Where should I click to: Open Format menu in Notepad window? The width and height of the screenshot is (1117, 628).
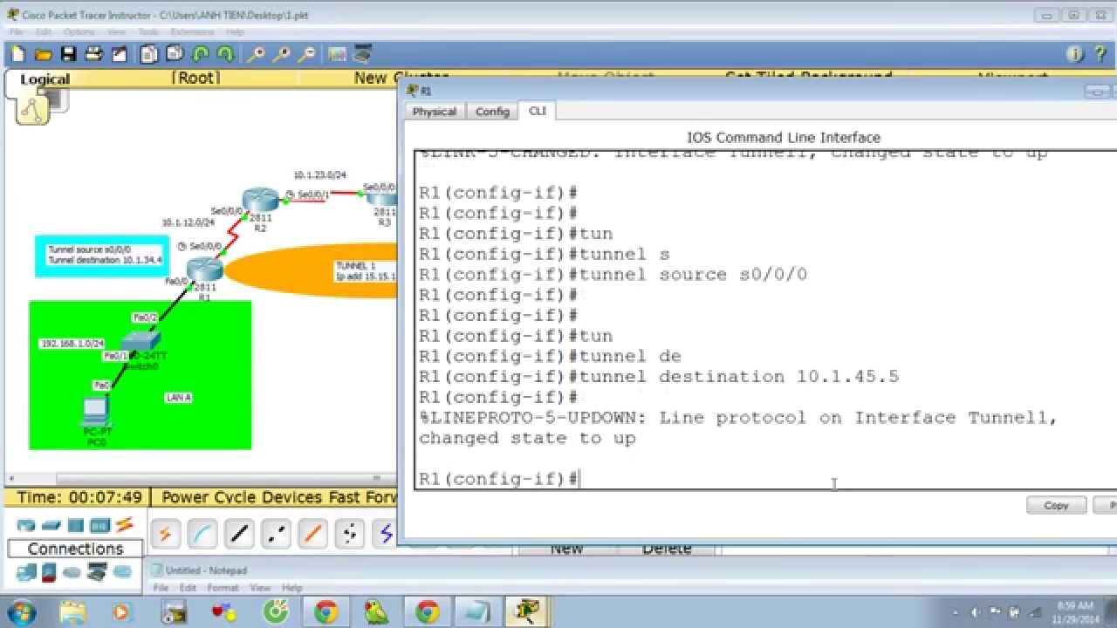click(x=223, y=588)
